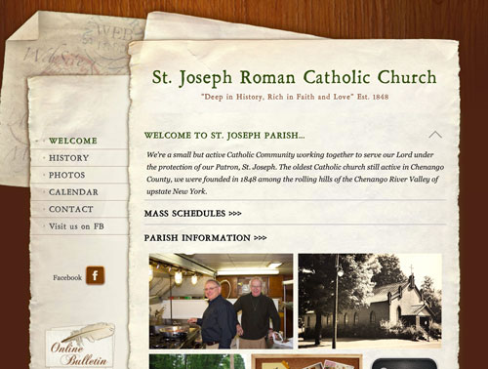The image size is (488, 369).
Task: Open the Photos page
Action: (66, 175)
